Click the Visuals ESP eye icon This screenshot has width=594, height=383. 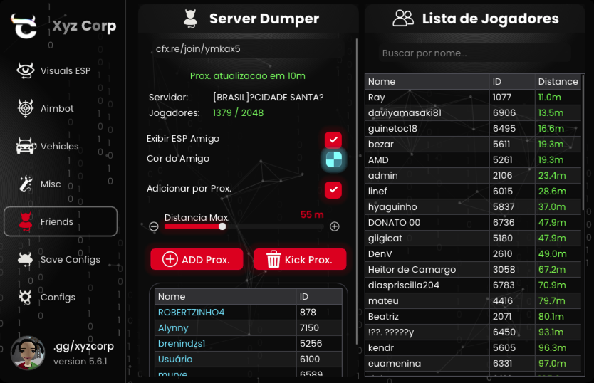coord(25,70)
